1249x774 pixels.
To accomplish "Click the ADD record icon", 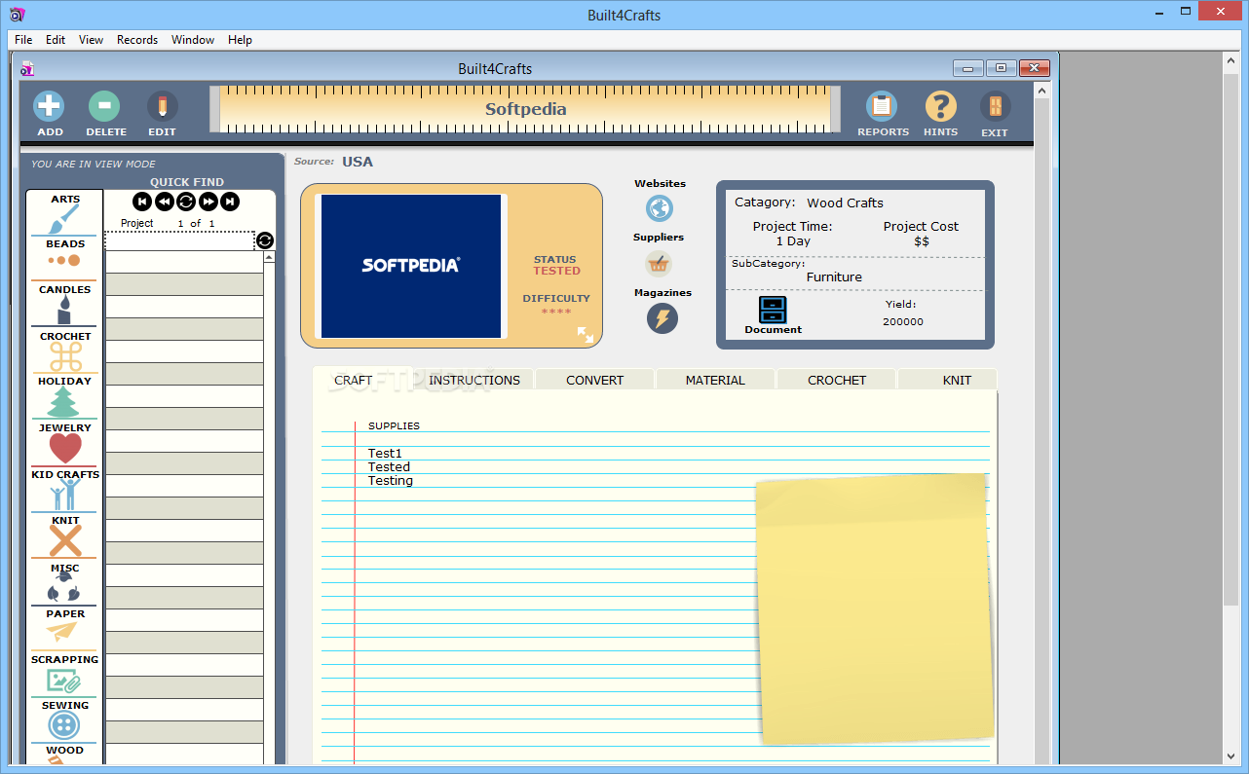I will pos(49,106).
